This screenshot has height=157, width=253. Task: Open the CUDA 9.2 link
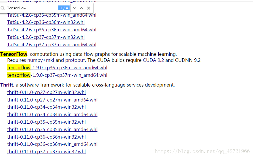[153, 60]
